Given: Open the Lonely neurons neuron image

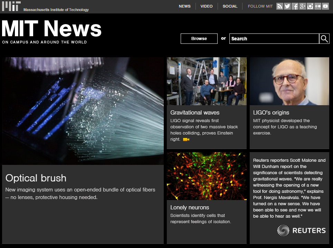Looking at the screenshot, I should [x=207, y=176].
